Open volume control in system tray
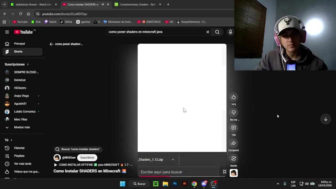336x189 pixels. pos(307,184)
